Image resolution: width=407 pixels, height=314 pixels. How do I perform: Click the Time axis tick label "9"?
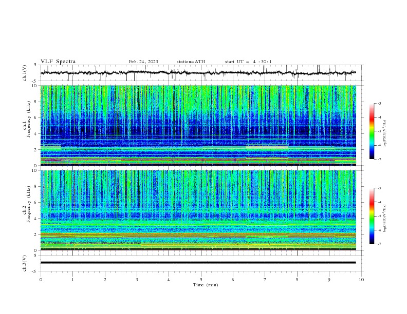pos(329,280)
